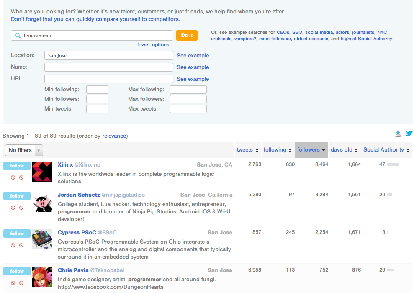Sort results by days old column
414x293 pixels.
[x=344, y=150]
